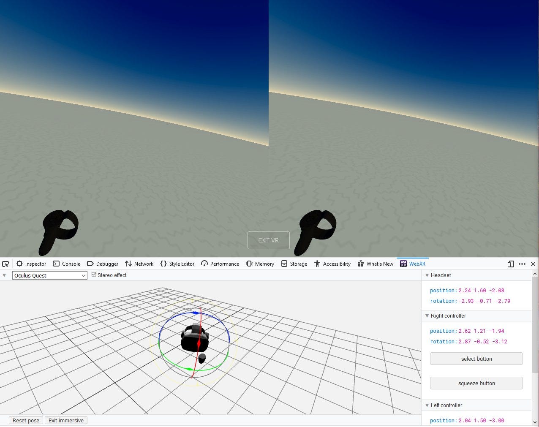Select the element picker icon
The height and width of the screenshot is (427, 539).
tap(6, 264)
